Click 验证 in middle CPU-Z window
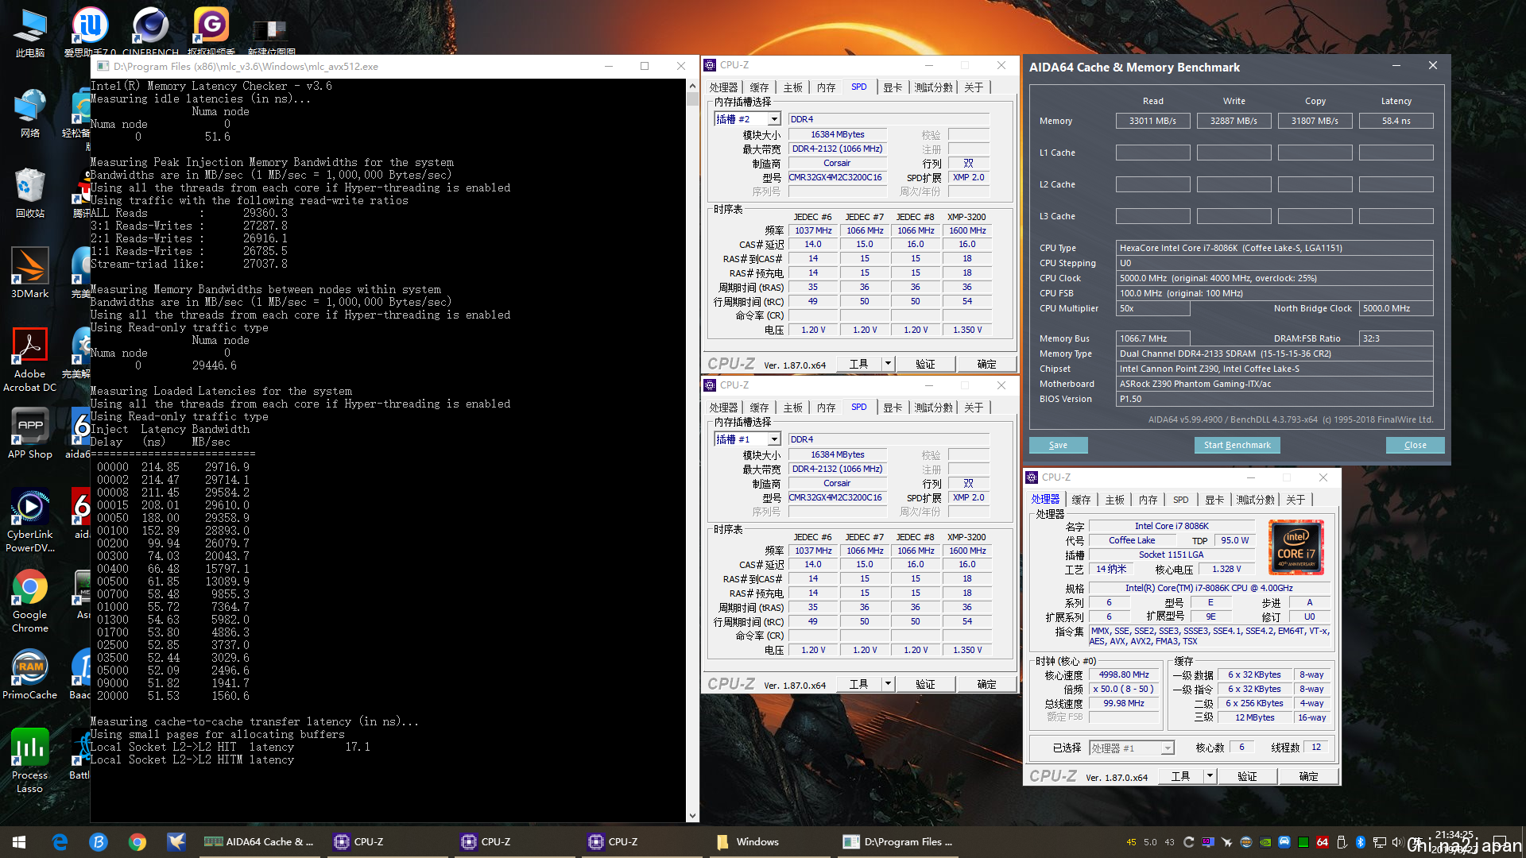Image resolution: width=1526 pixels, height=858 pixels. tap(925, 684)
